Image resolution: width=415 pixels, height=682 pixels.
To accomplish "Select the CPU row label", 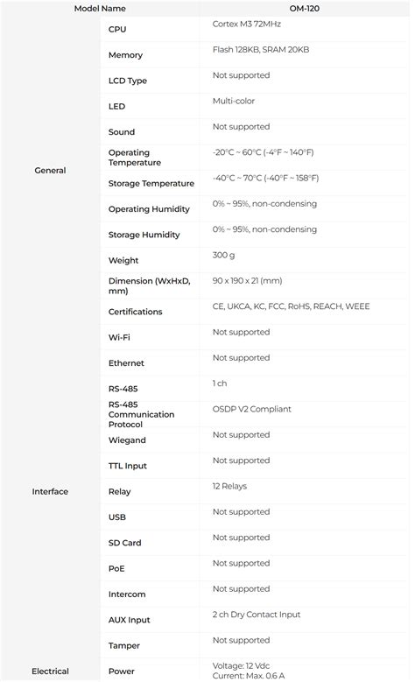I will click(117, 29).
